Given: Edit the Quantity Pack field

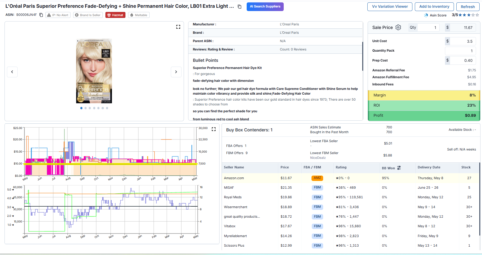Looking at the screenshot, I should [x=460, y=51].
